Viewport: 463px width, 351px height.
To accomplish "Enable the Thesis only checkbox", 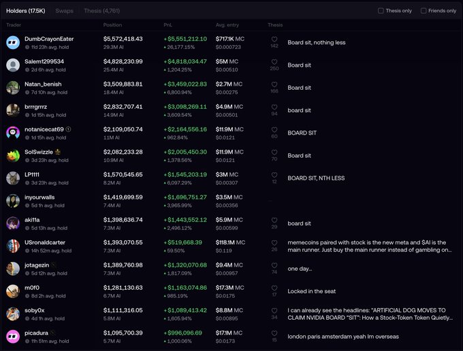I will click(x=381, y=11).
